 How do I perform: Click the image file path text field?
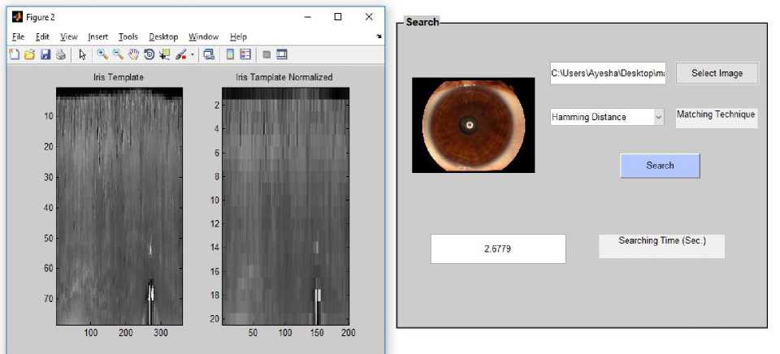608,73
